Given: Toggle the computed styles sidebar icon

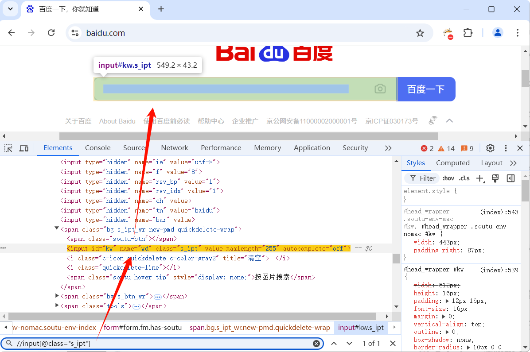Looking at the screenshot, I should point(511,178).
